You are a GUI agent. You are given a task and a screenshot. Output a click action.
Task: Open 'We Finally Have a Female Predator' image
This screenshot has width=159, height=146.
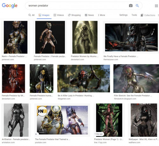tap(131, 38)
